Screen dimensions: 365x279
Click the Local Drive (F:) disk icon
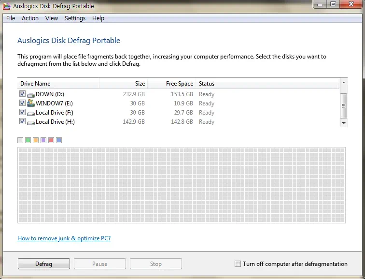pyautogui.click(x=31, y=113)
